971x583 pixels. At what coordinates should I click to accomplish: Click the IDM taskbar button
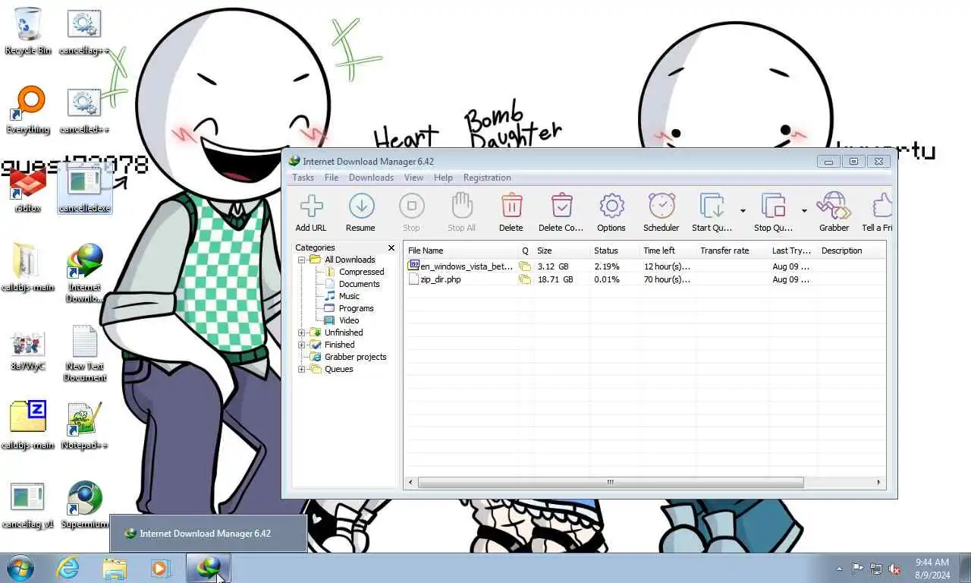point(208,568)
